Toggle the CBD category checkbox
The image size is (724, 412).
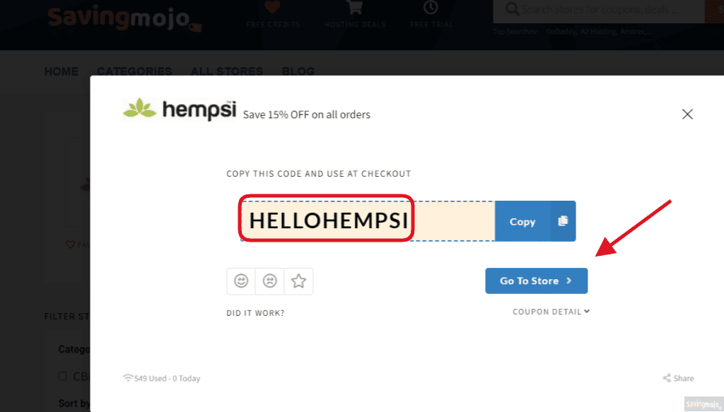(62, 376)
